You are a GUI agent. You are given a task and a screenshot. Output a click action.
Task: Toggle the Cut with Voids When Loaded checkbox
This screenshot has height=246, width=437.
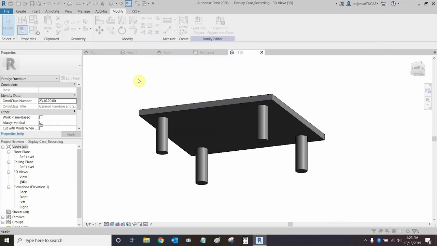pos(41,128)
